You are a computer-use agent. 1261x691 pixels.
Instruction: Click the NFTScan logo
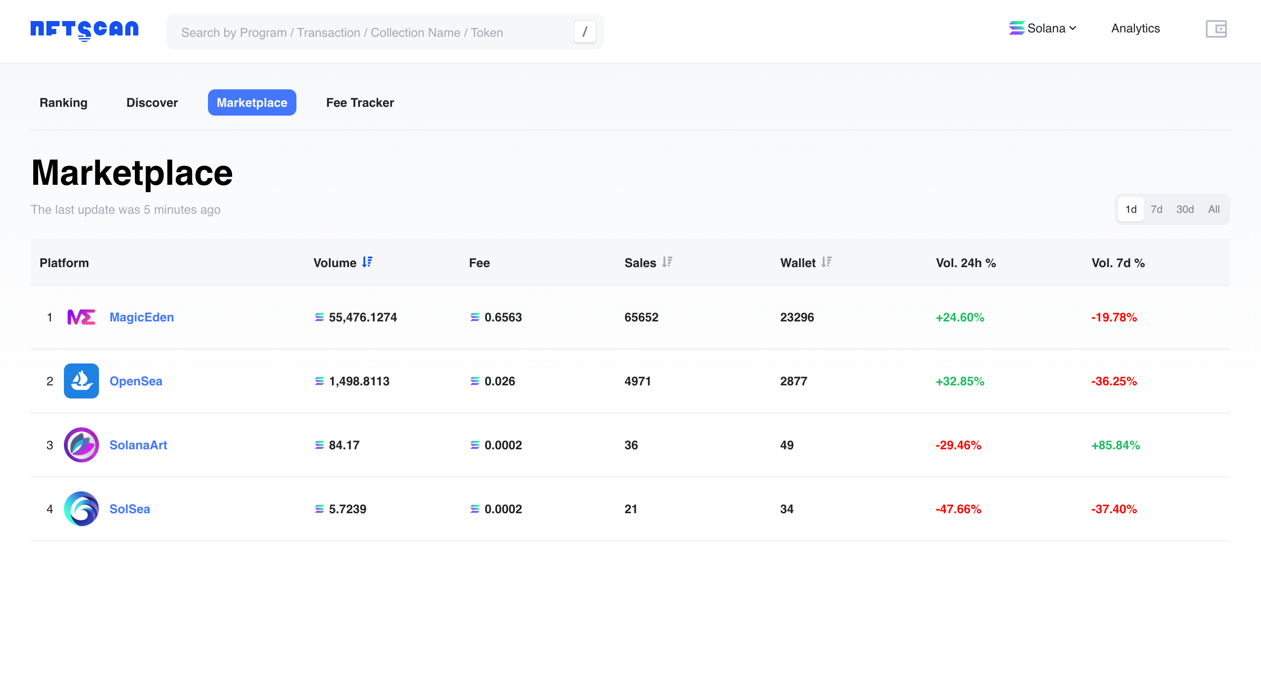[x=84, y=30]
